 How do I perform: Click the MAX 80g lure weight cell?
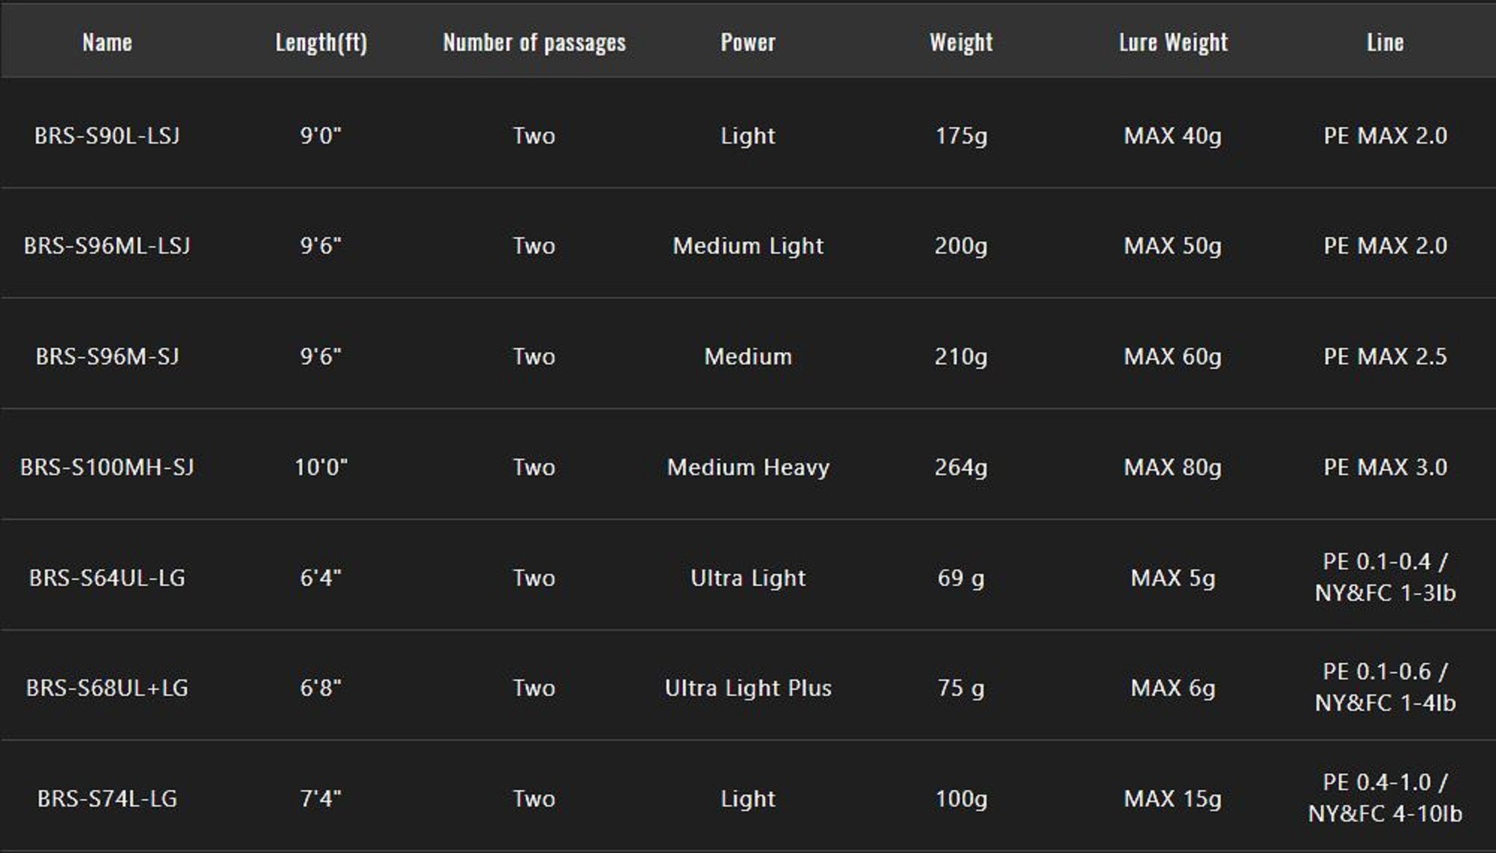point(1173,467)
